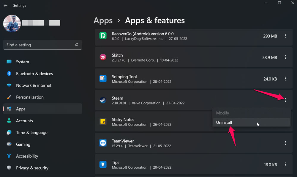
Task: Click the 290 MB size value
Action: 270,36
